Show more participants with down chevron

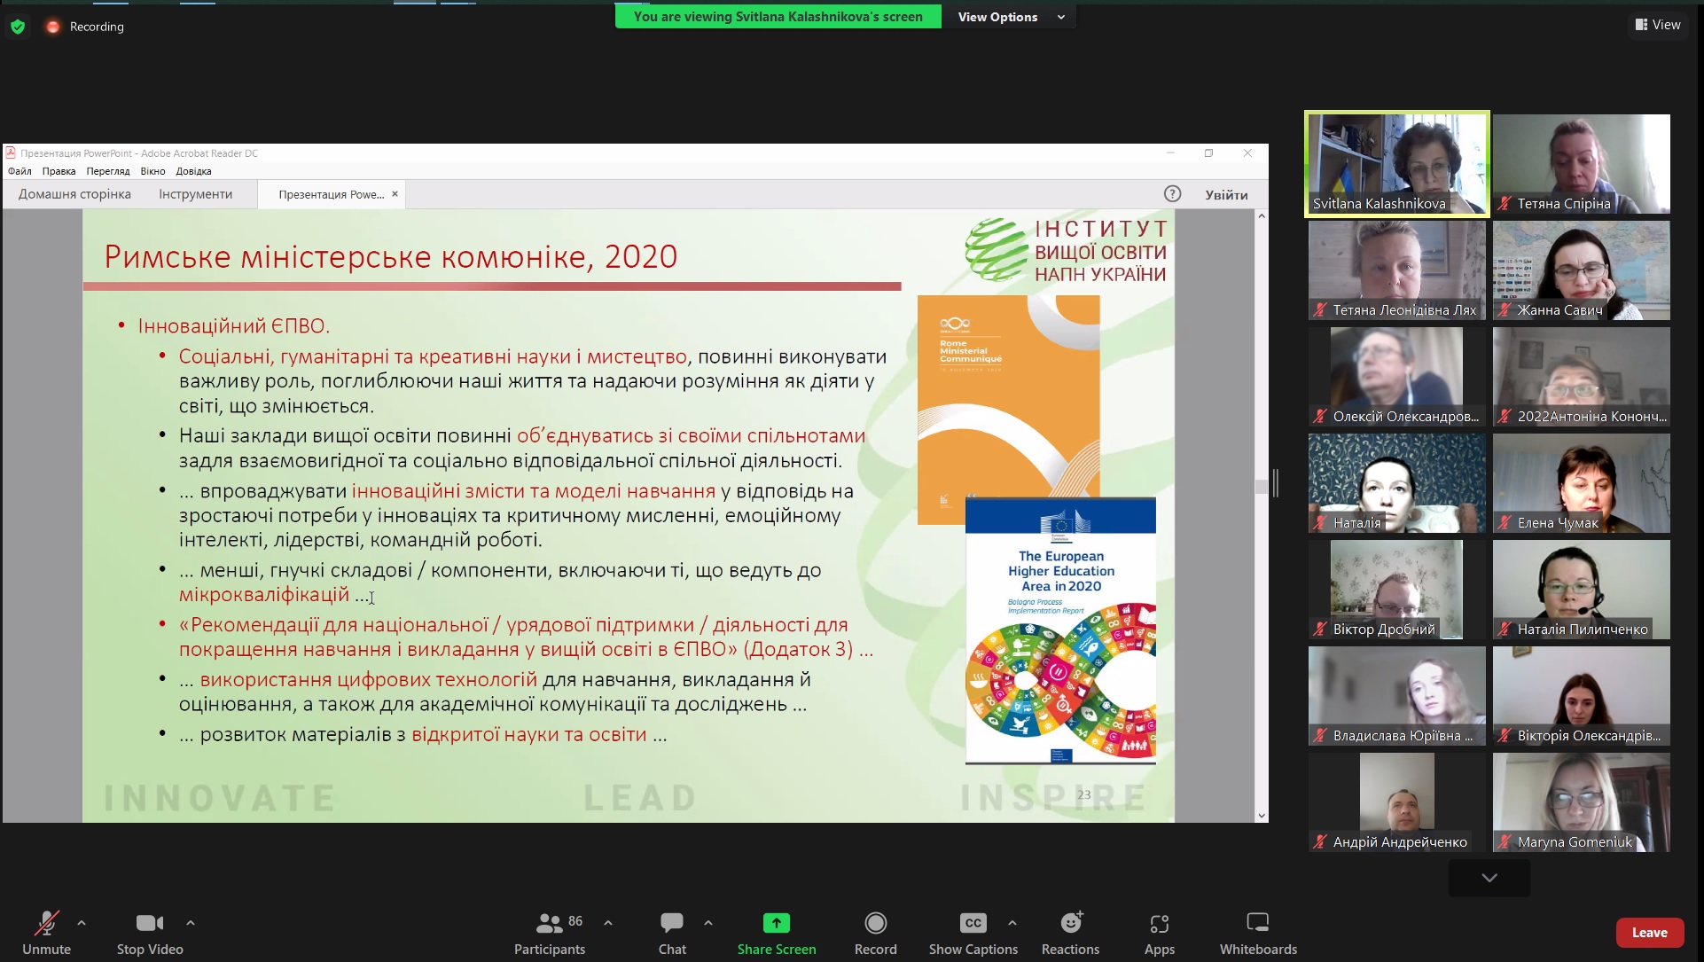tap(1489, 878)
